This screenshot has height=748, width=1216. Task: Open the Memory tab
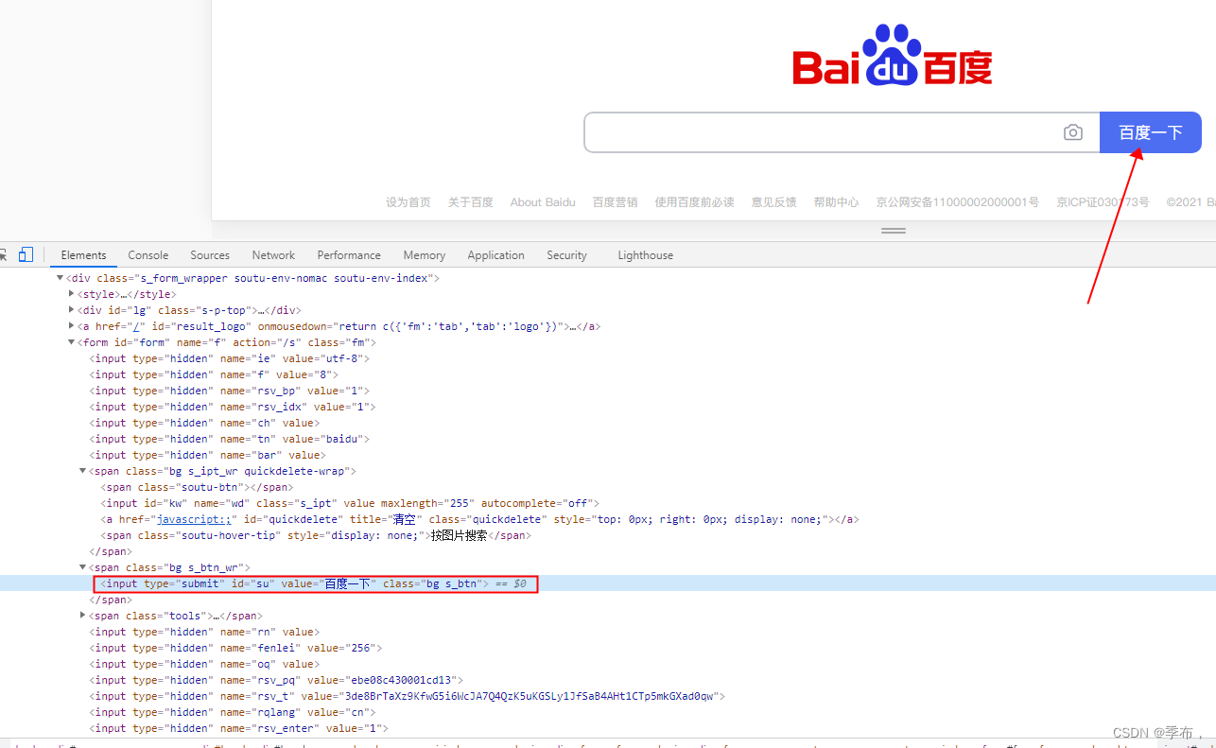pyautogui.click(x=424, y=255)
